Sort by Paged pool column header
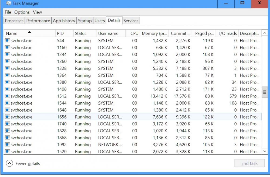 [x=204, y=33]
